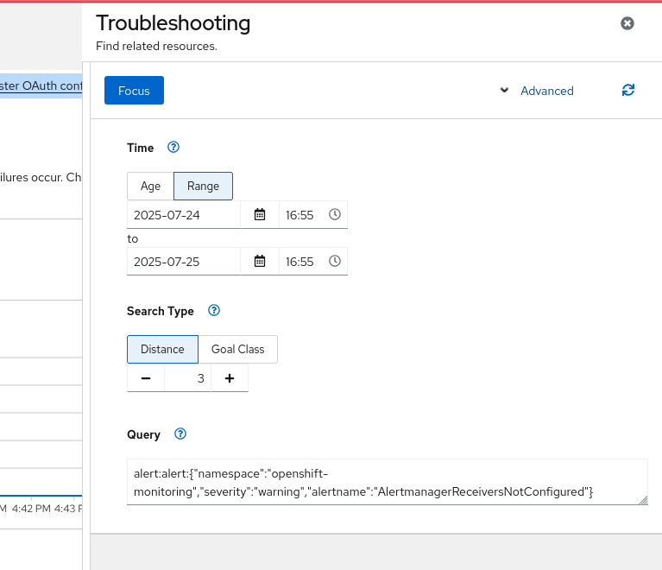662x570 pixels.
Task: Open the start date calendar picker
Action: point(260,215)
